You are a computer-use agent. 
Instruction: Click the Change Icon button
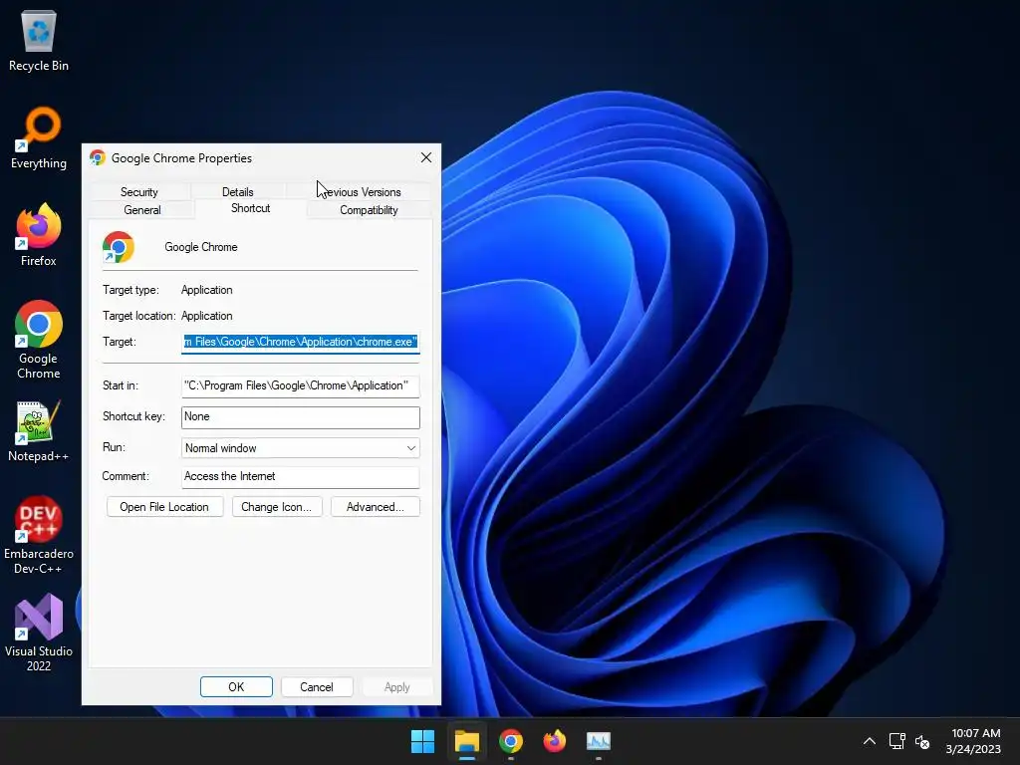coord(277,507)
